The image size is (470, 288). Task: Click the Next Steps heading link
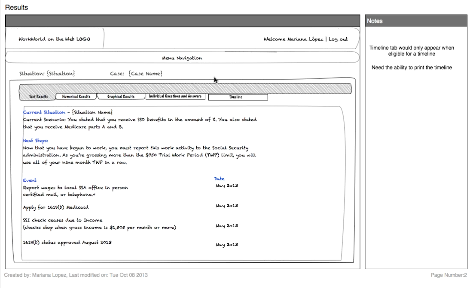click(x=35, y=140)
